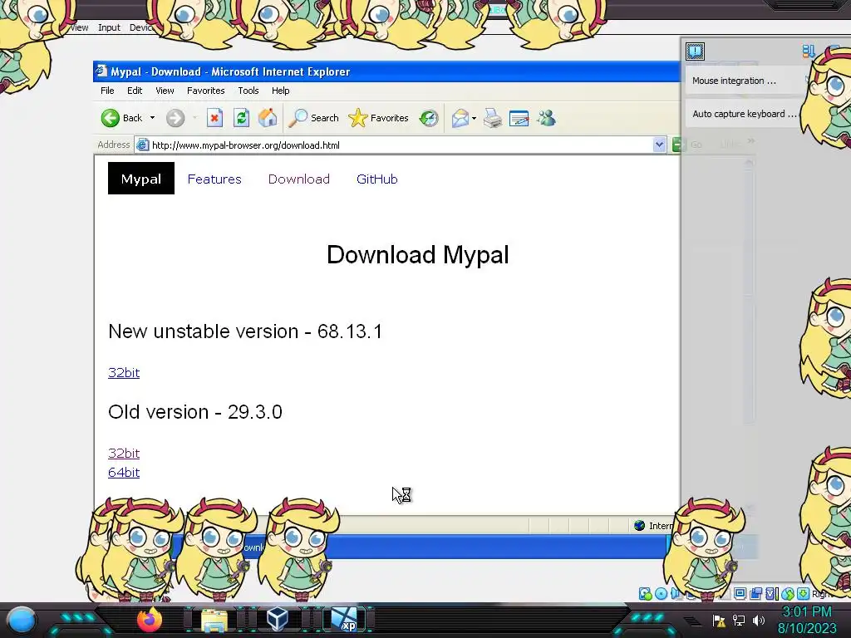Screen dimensions: 851x638
Task: Expand the Mail dropdown arrow
Action: tap(475, 118)
